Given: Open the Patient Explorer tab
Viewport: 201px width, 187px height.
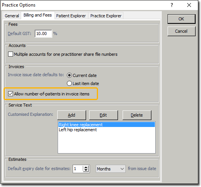Looking at the screenshot, I should [x=71, y=16].
